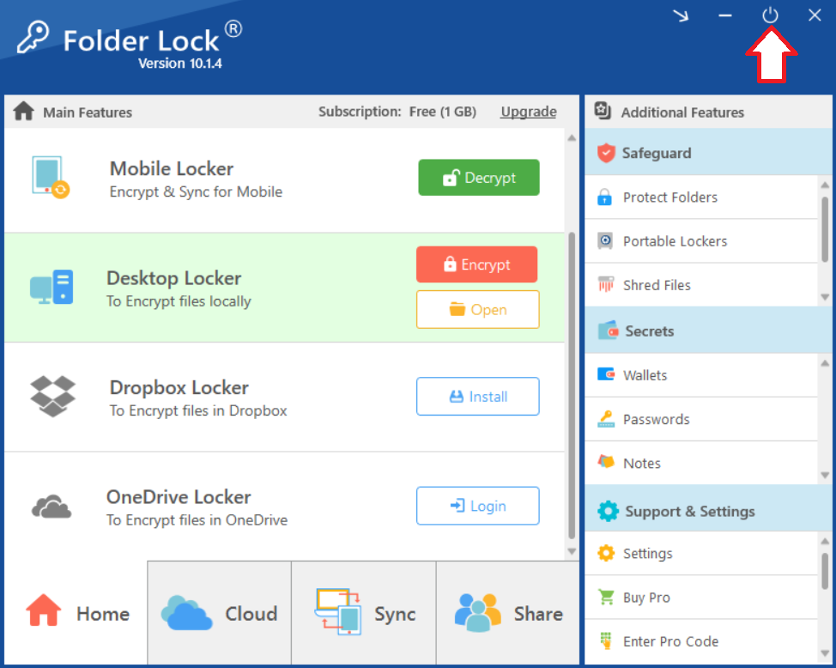The width and height of the screenshot is (836, 668).
Task: Click the Additional Features header icon
Action: click(x=603, y=111)
